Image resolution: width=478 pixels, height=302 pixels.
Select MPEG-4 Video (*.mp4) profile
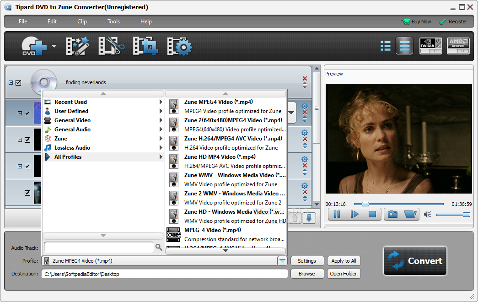[x=226, y=235]
